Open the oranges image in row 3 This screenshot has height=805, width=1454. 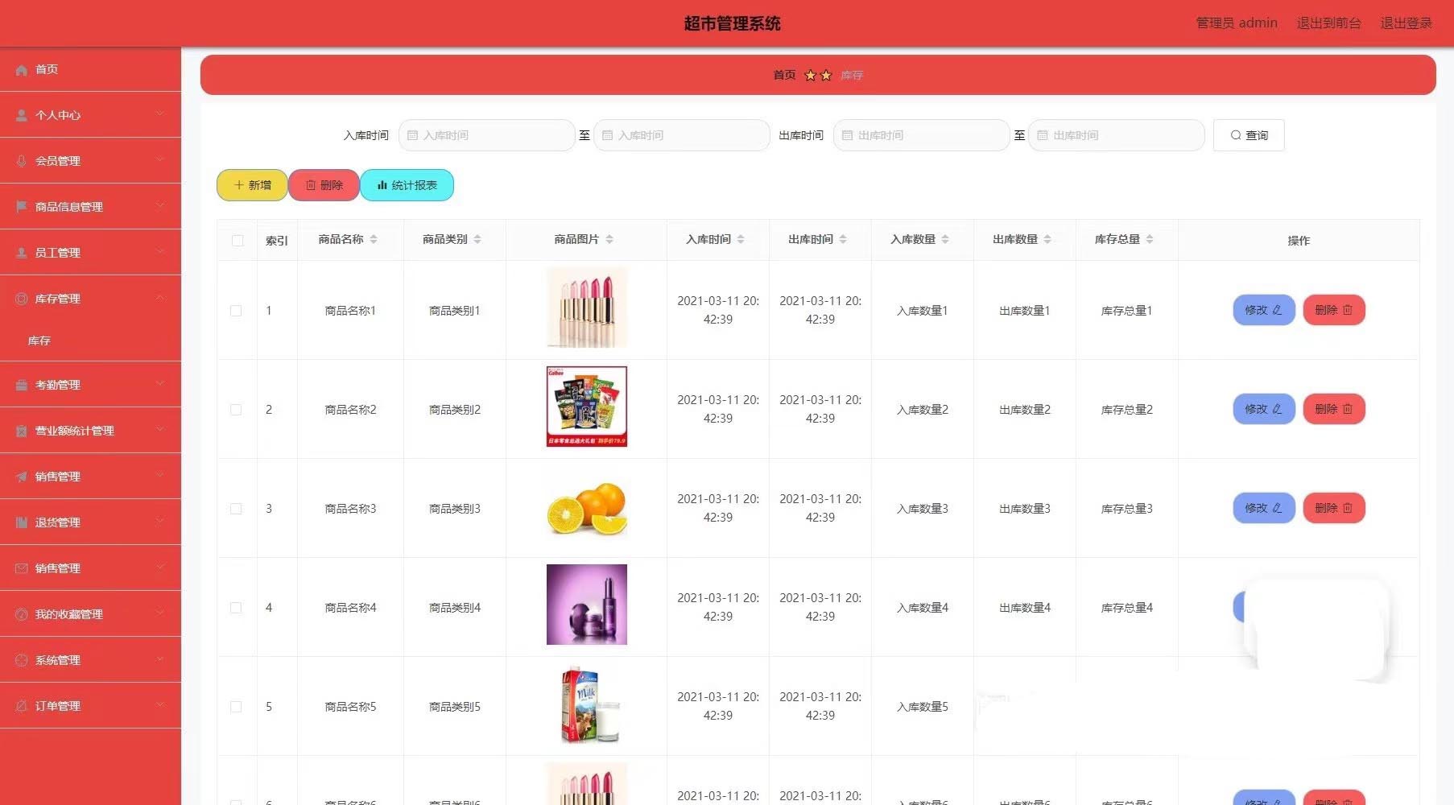[x=587, y=508]
